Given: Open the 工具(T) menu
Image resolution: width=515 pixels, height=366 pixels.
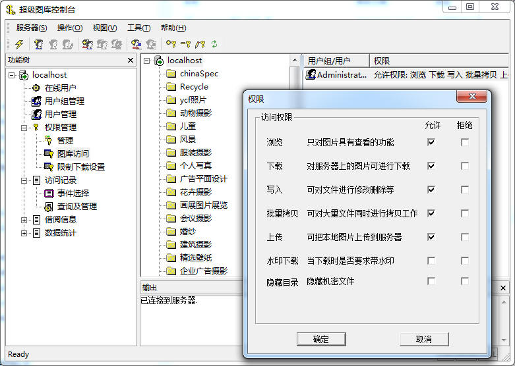Looking at the screenshot, I should coord(138,28).
